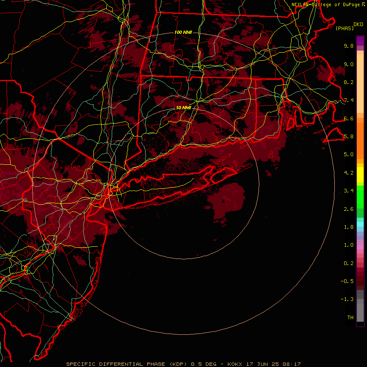Click the '50 NMI' range ring label

(x=183, y=108)
